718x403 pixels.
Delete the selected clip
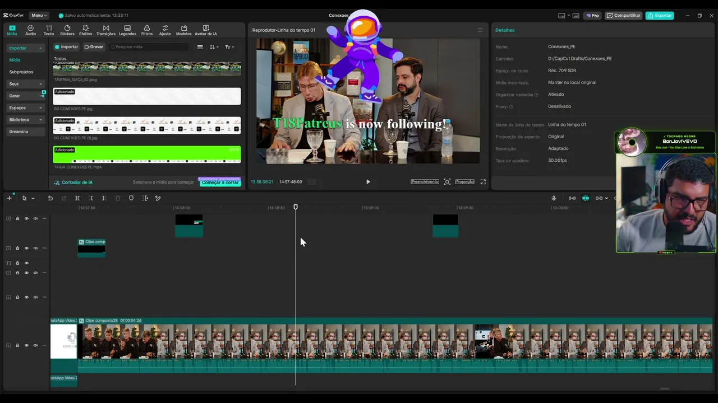118,198
